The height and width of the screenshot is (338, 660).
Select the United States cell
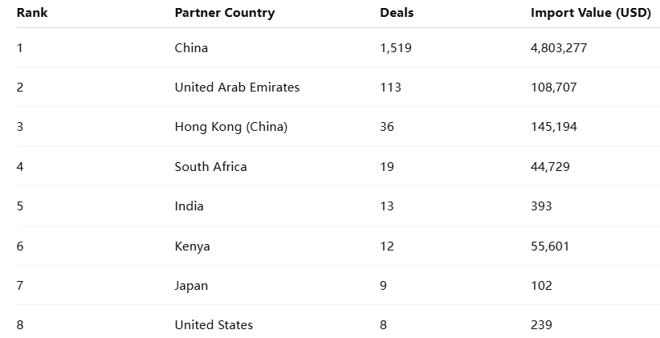point(214,325)
